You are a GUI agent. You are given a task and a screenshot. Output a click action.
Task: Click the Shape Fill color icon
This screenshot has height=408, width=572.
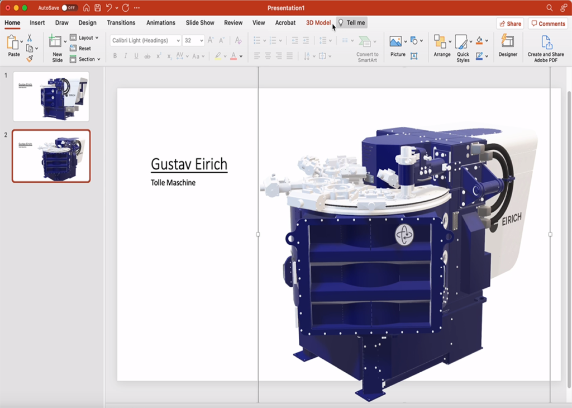[x=479, y=40]
